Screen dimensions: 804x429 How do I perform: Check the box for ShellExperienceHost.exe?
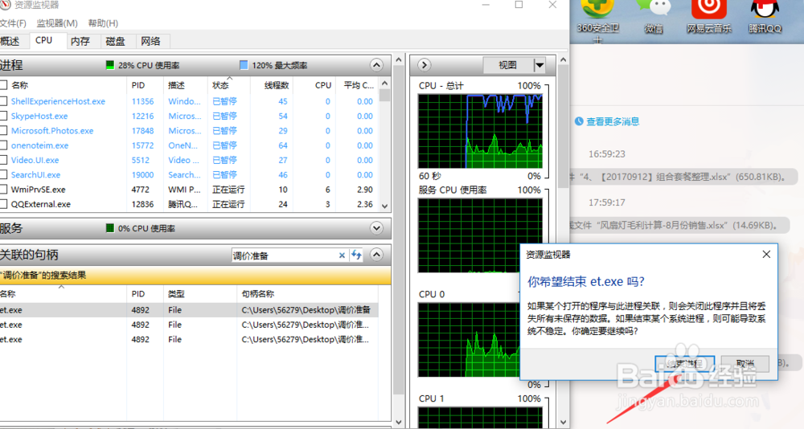click(3, 101)
